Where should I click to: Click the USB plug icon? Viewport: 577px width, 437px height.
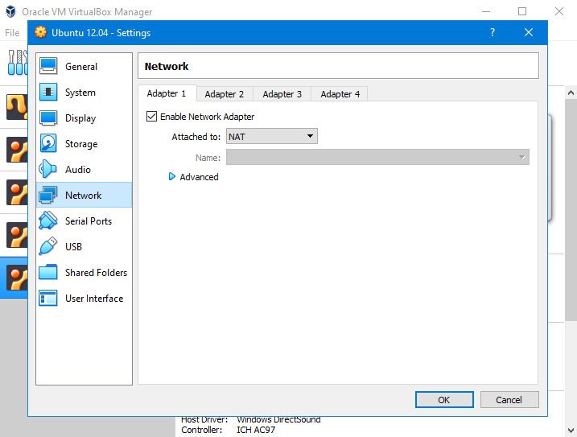pos(47,246)
